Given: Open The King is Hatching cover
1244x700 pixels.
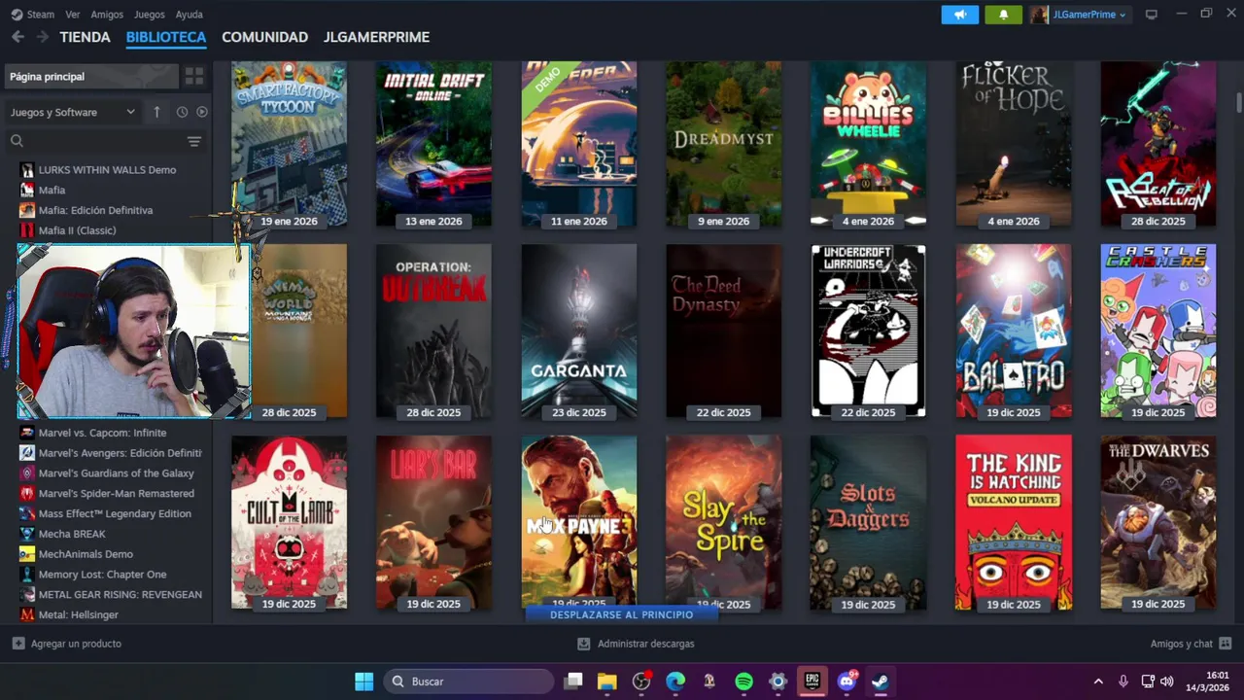Looking at the screenshot, I should pyautogui.click(x=1014, y=523).
